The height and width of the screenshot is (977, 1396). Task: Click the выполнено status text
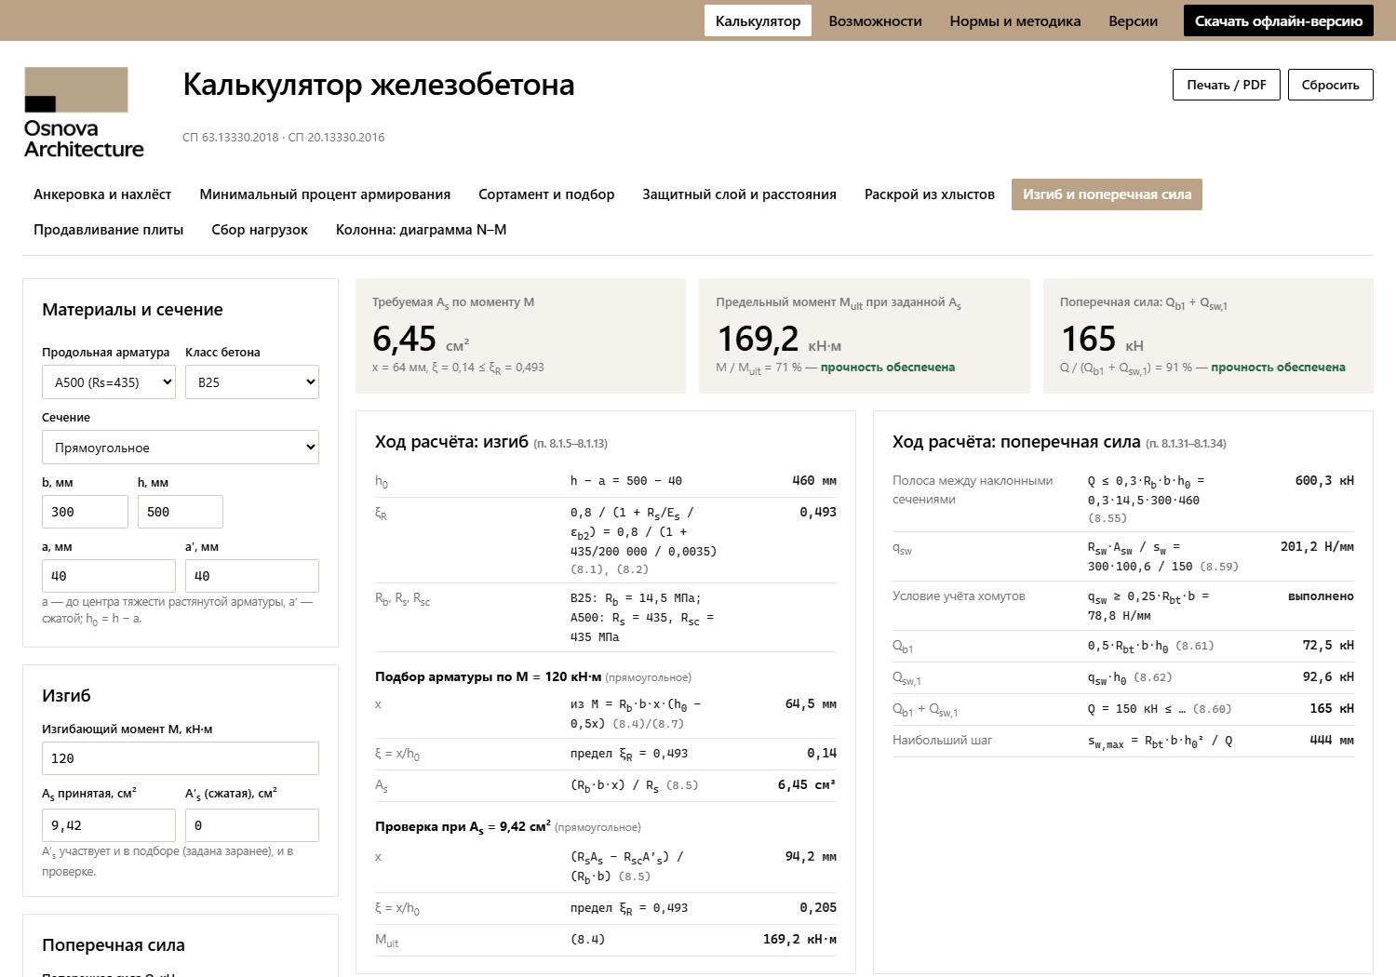click(x=1321, y=596)
